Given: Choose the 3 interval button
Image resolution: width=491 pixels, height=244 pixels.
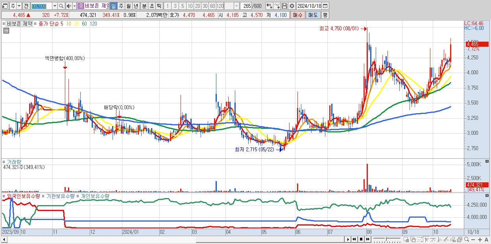Looking at the screenshot, I should point(175,6).
